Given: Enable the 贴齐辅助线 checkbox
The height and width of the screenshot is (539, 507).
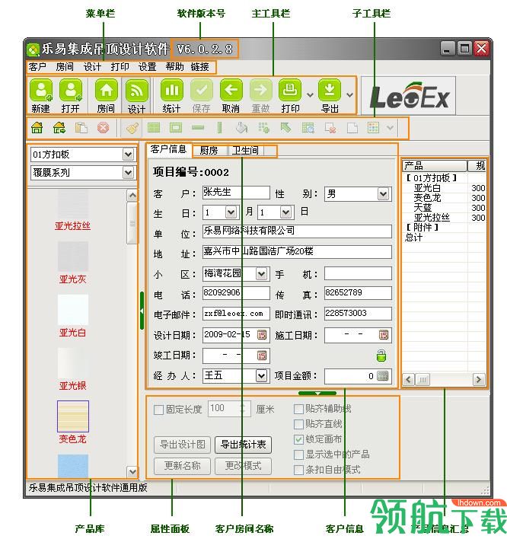Looking at the screenshot, I should click(x=298, y=409).
